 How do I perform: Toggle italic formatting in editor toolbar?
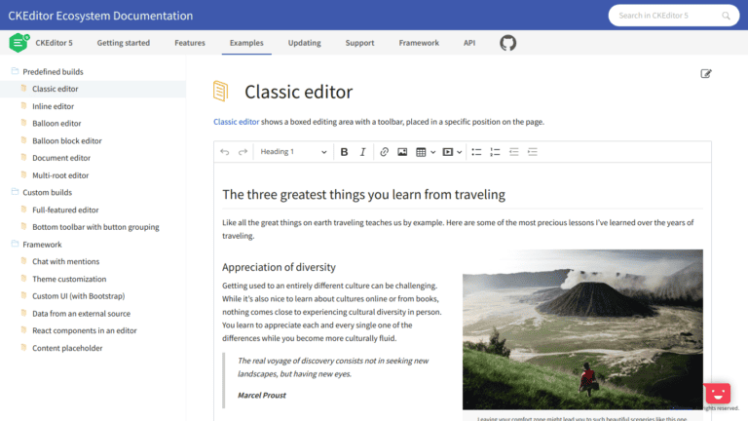pos(362,152)
